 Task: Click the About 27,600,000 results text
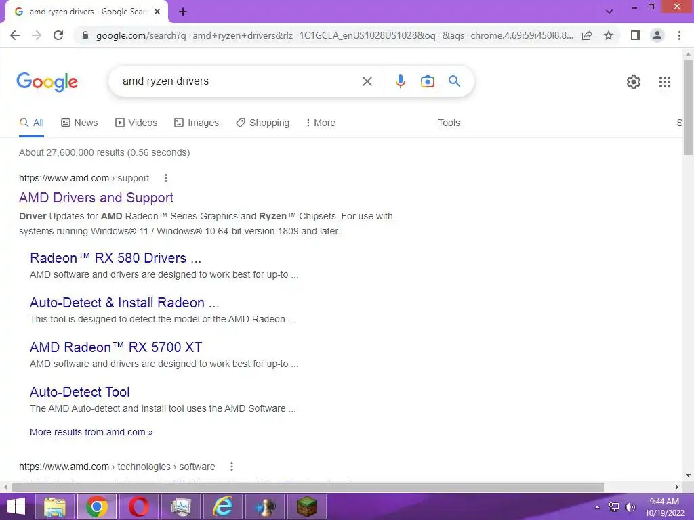[x=104, y=152]
